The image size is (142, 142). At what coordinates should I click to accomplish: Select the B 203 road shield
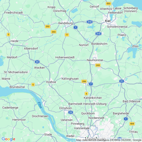(x=54, y=32)
